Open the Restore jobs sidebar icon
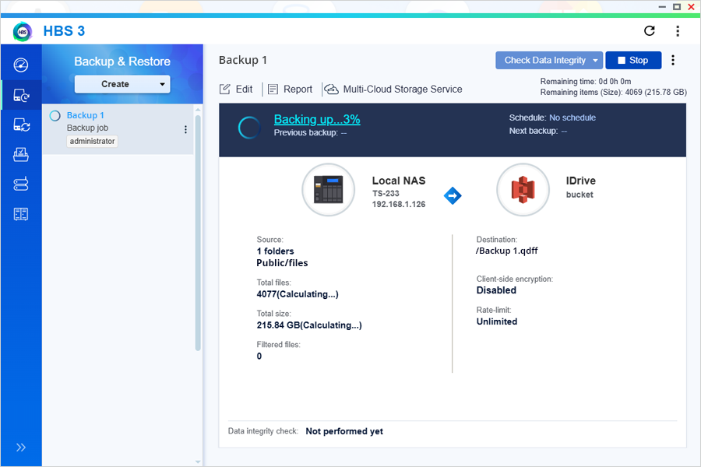 point(21,155)
